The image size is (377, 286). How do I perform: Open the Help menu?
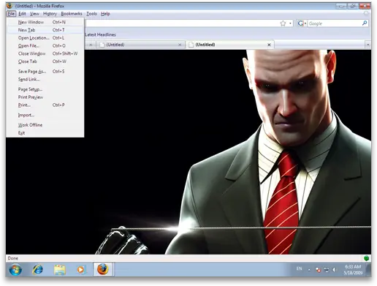tap(105, 14)
